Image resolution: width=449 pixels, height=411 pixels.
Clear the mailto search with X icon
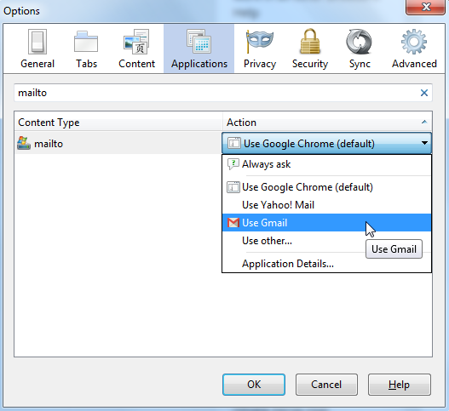[424, 93]
